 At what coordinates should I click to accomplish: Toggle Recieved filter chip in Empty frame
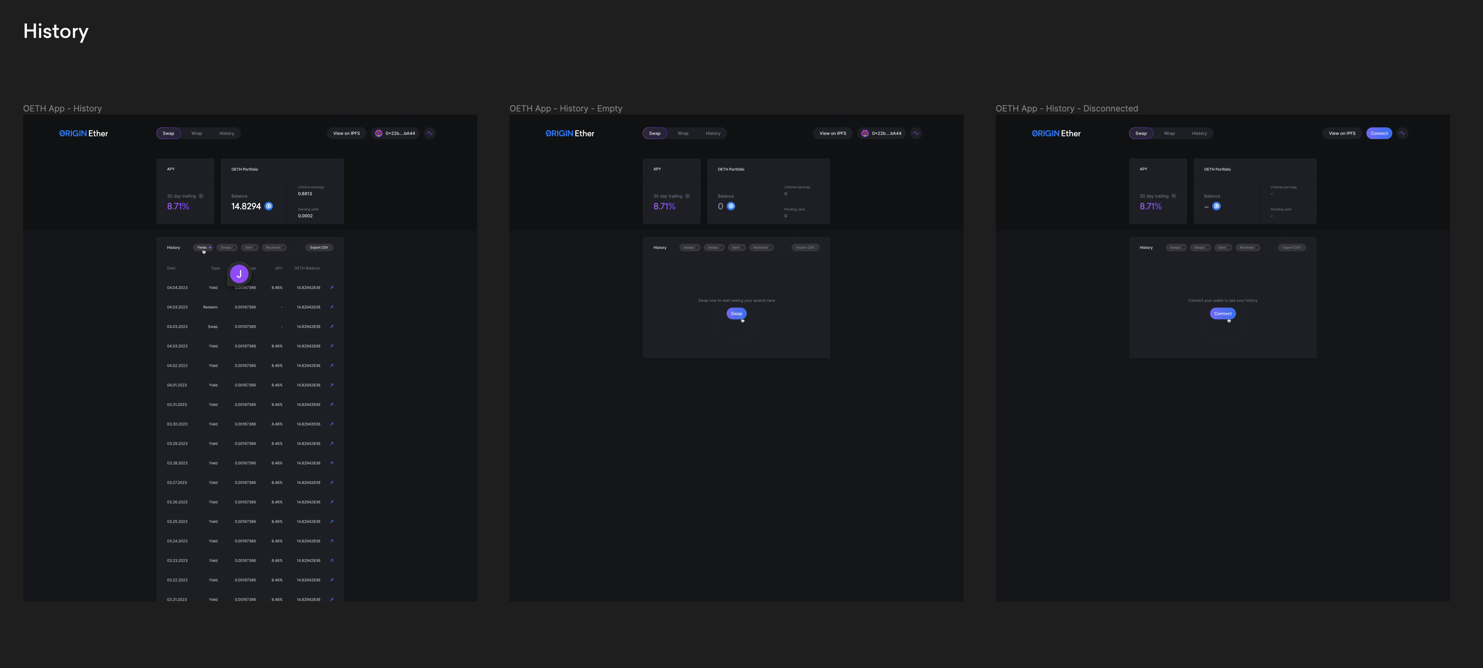pos(760,248)
